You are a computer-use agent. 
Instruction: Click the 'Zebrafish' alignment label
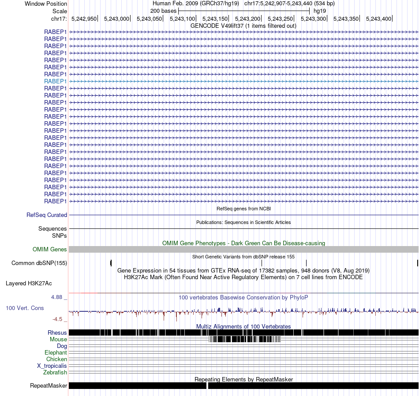(x=55, y=372)
